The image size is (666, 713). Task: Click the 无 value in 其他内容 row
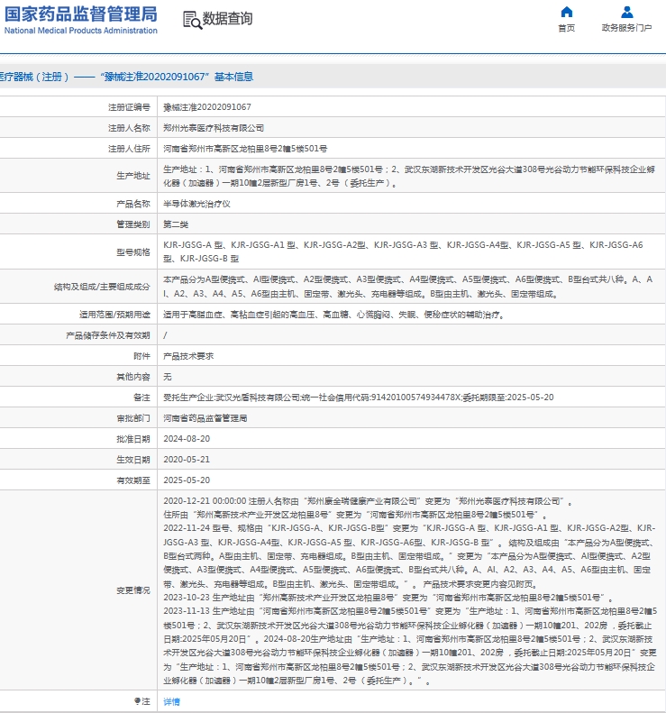(x=168, y=377)
